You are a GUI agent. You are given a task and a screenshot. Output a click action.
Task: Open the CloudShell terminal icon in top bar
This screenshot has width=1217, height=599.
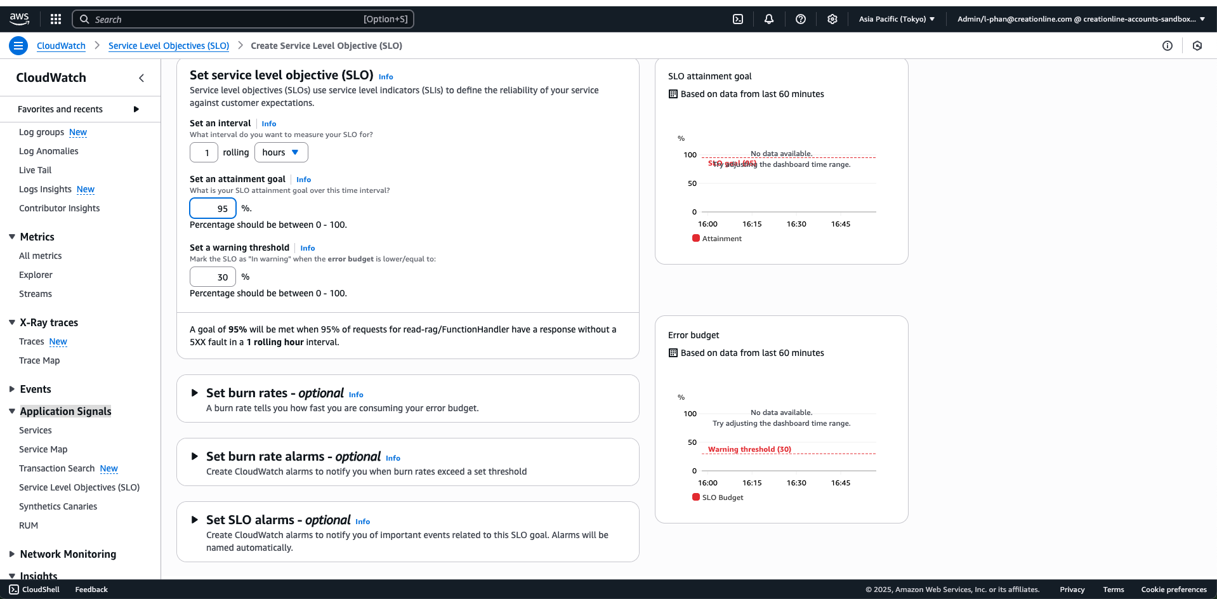tap(737, 19)
